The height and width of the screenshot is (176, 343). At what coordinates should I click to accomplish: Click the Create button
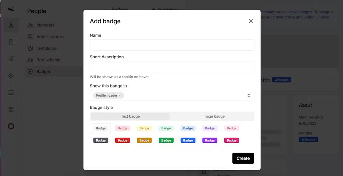tap(243, 158)
